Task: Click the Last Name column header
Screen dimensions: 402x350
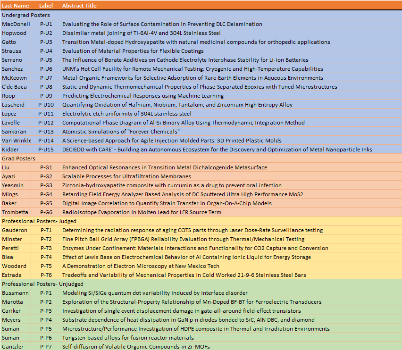Action: 16,5
